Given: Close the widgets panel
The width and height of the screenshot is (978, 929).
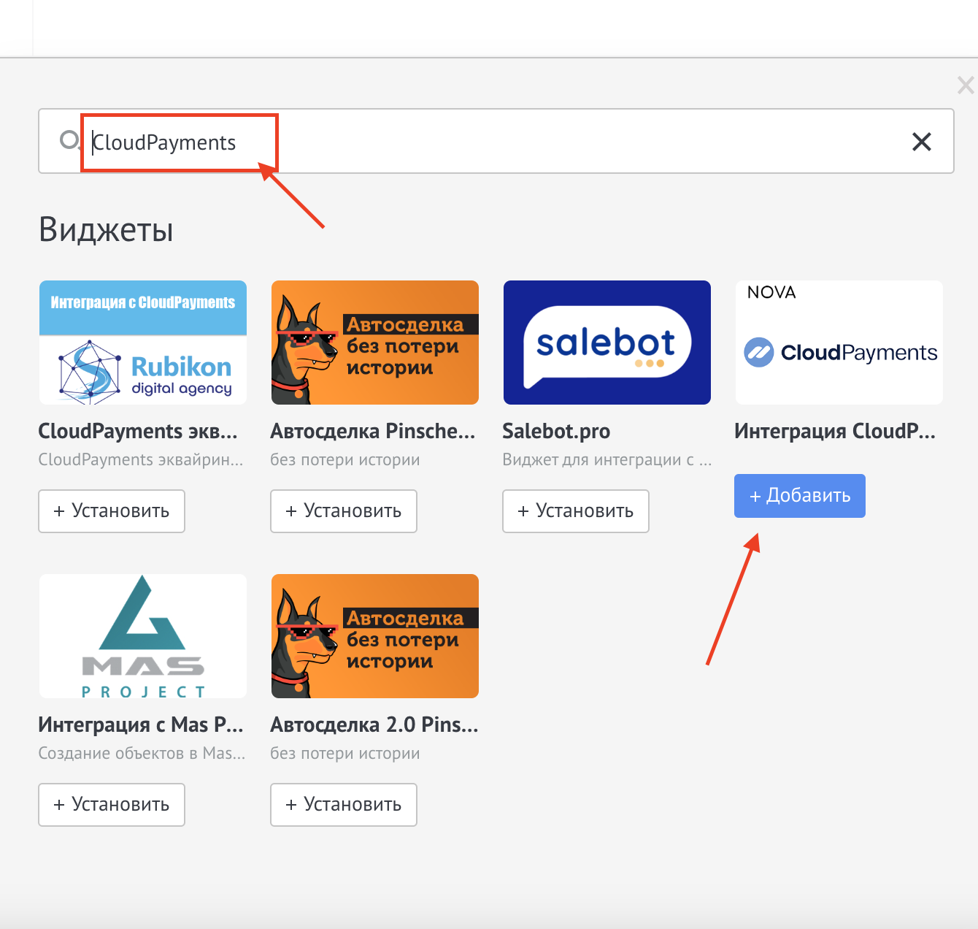Looking at the screenshot, I should pos(965,85).
